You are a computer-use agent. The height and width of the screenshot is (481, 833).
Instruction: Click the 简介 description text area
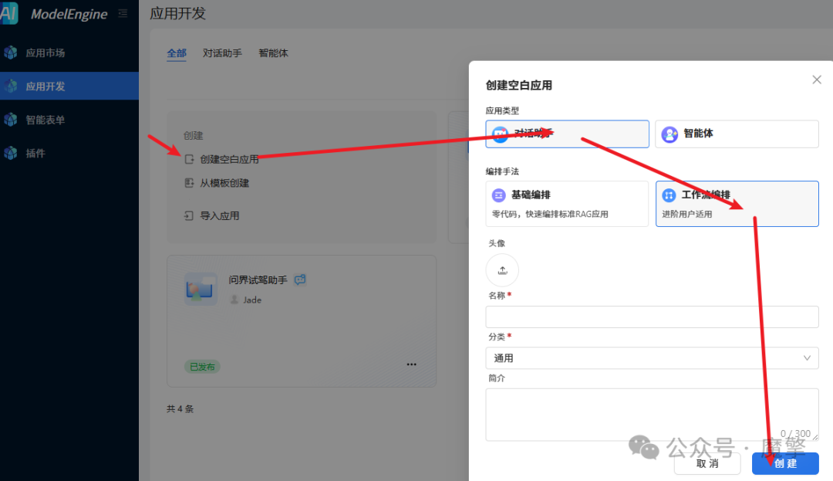652,415
